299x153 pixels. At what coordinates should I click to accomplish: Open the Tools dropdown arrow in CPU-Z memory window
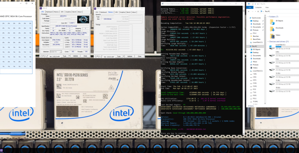coord(123,56)
